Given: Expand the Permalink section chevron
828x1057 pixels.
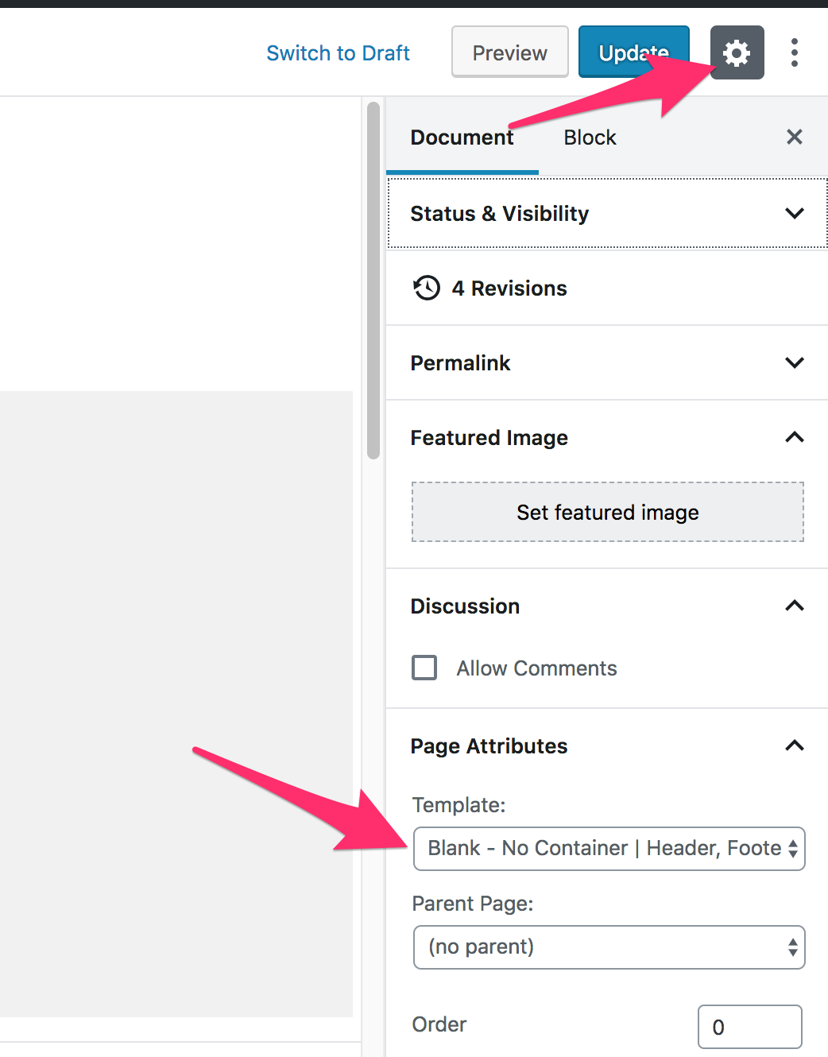Looking at the screenshot, I should (x=794, y=363).
